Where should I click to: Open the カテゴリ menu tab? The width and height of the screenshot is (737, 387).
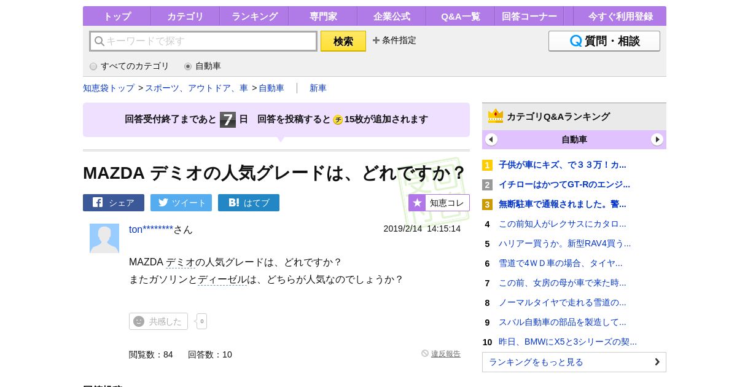point(185,16)
